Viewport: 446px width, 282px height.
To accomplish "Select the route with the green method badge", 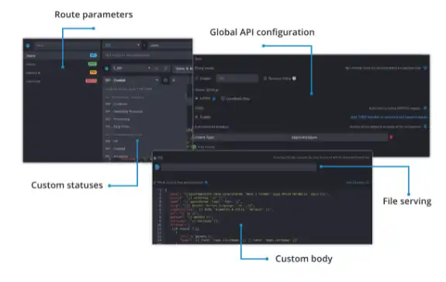I will tap(61, 64).
